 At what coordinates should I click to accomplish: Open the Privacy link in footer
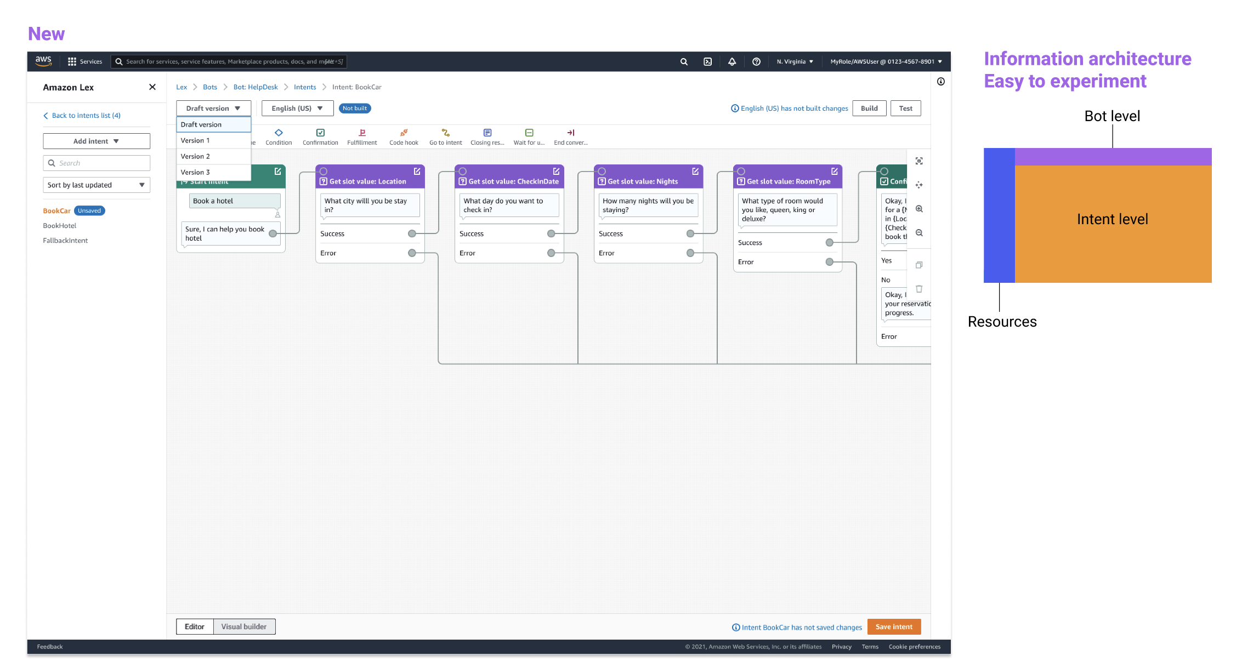pyautogui.click(x=841, y=647)
